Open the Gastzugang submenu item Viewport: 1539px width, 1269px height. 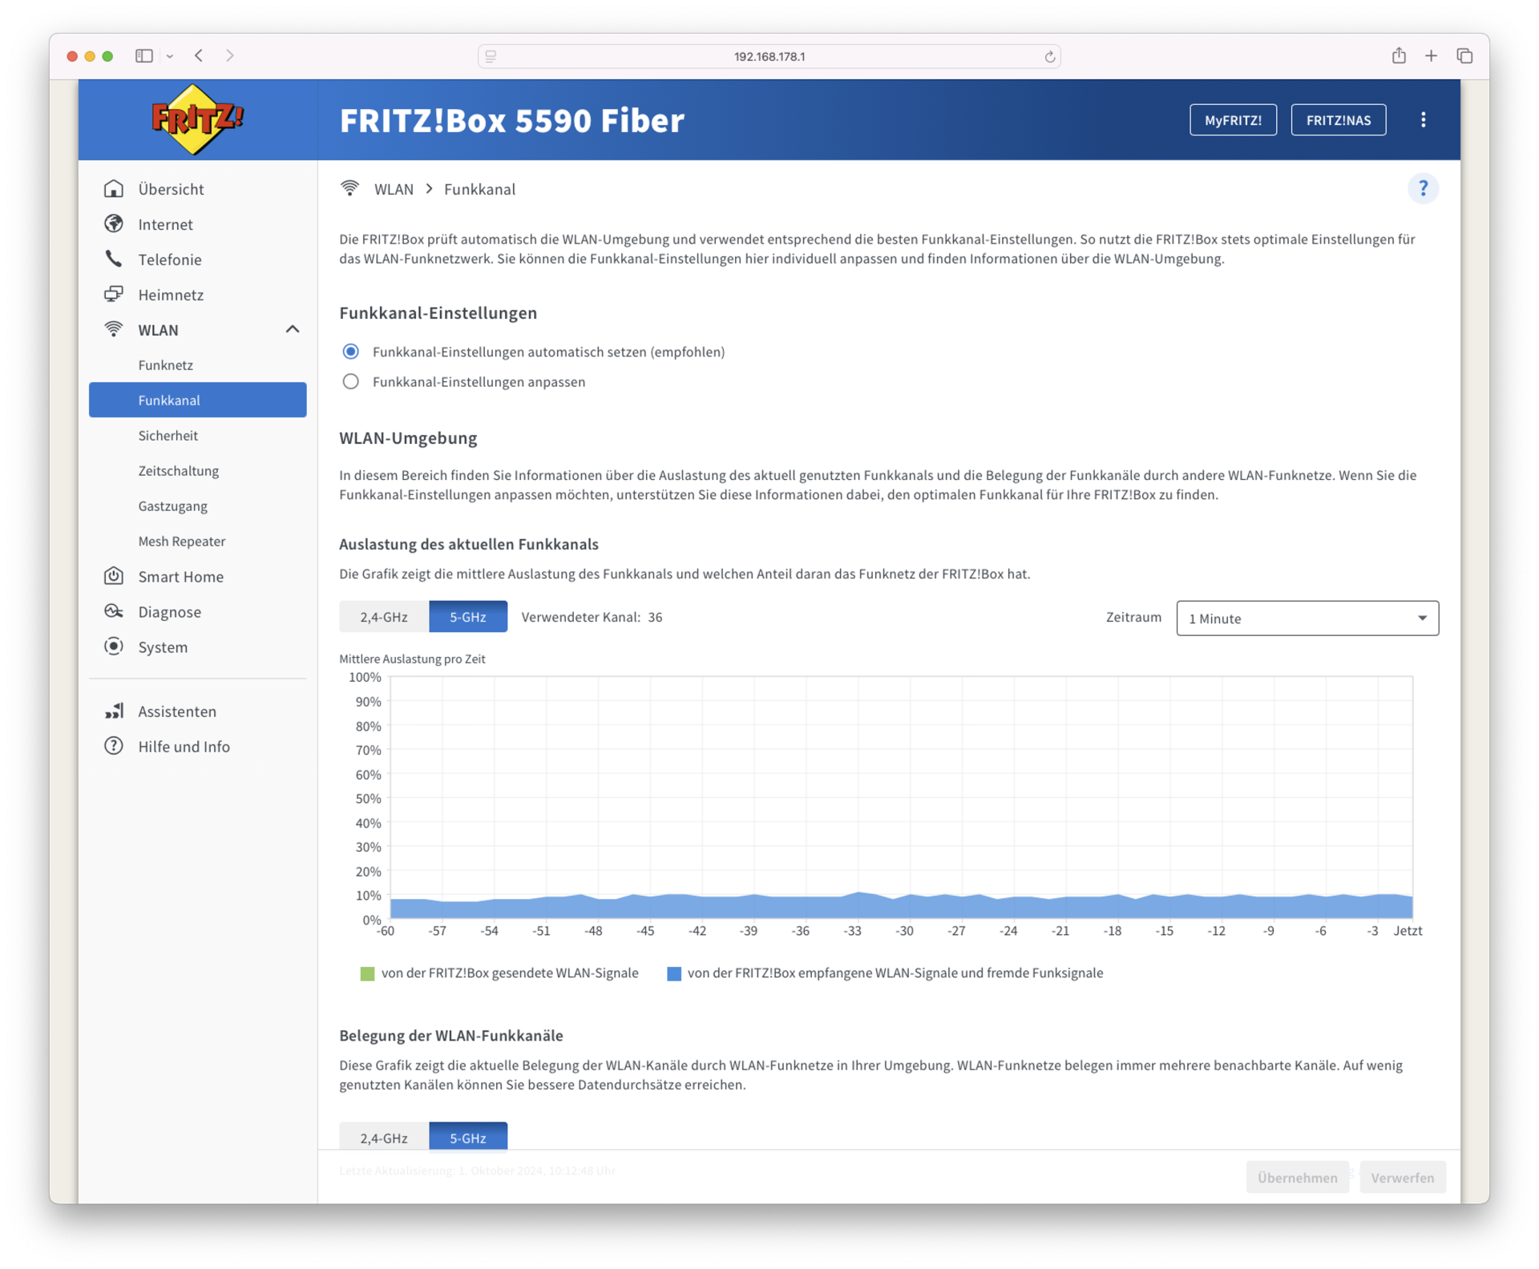[x=198, y=506]
